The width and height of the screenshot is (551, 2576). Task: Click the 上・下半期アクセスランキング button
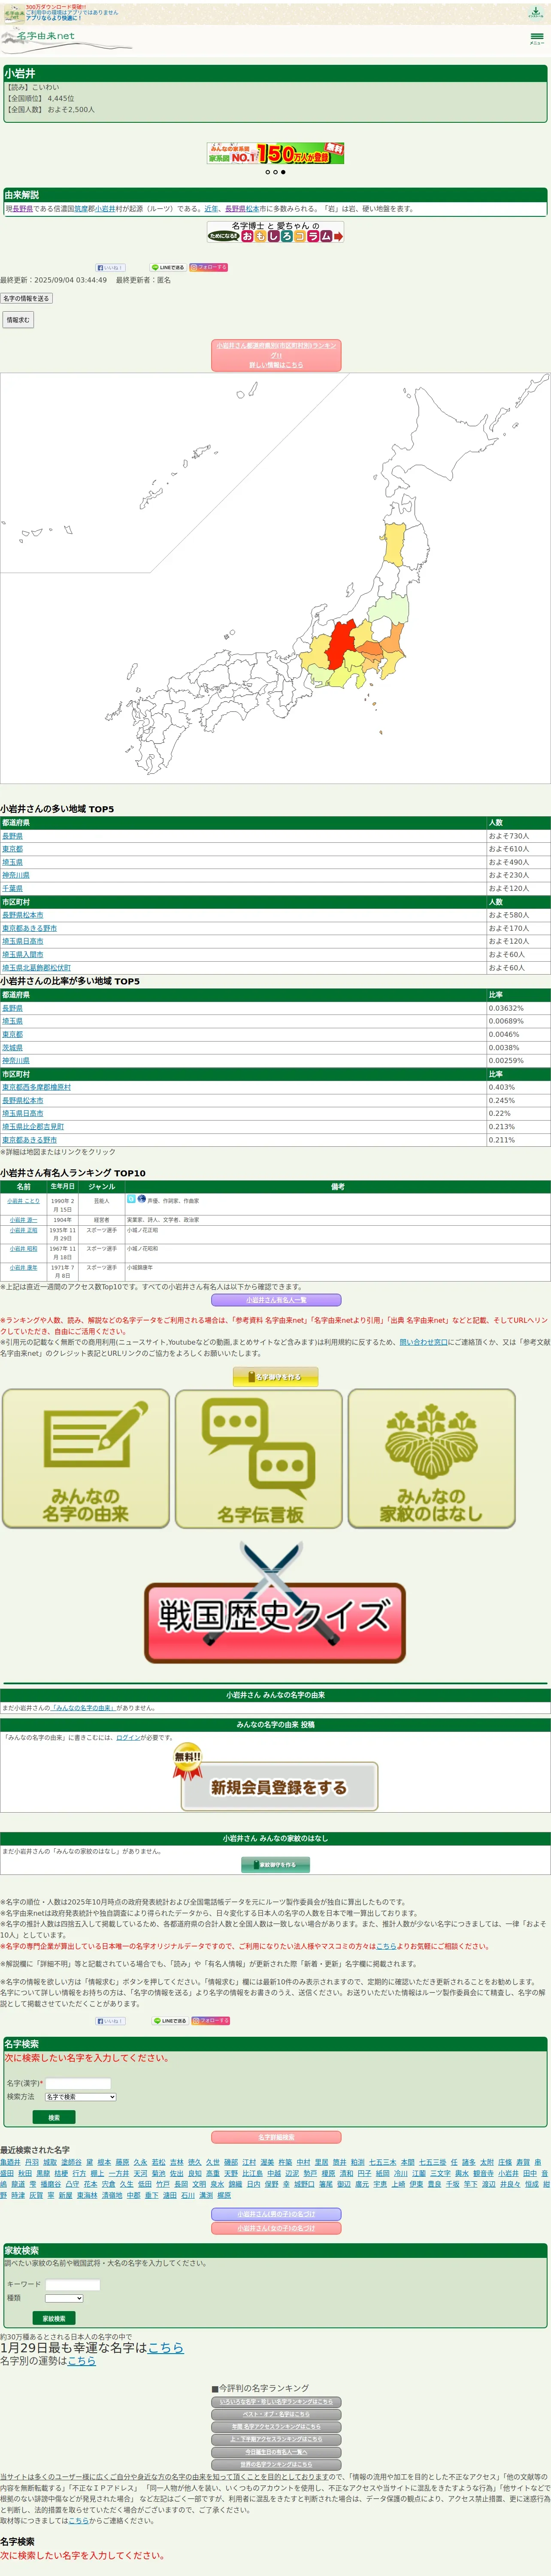(276, 2440)
